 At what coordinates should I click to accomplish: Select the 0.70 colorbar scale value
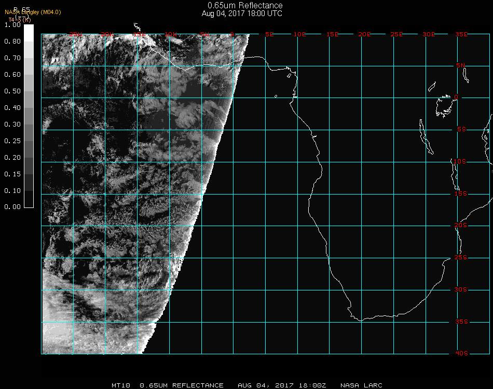pyautogui.click(x=12, y=58)
